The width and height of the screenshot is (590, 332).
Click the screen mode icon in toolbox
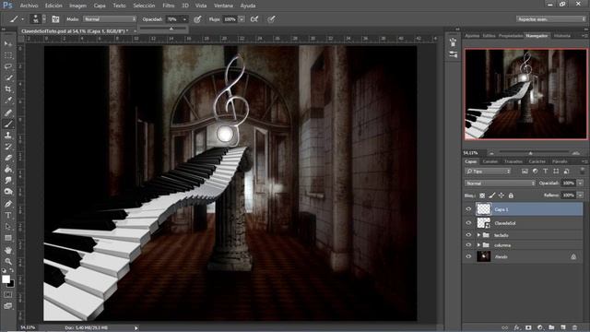pos(8,306)
